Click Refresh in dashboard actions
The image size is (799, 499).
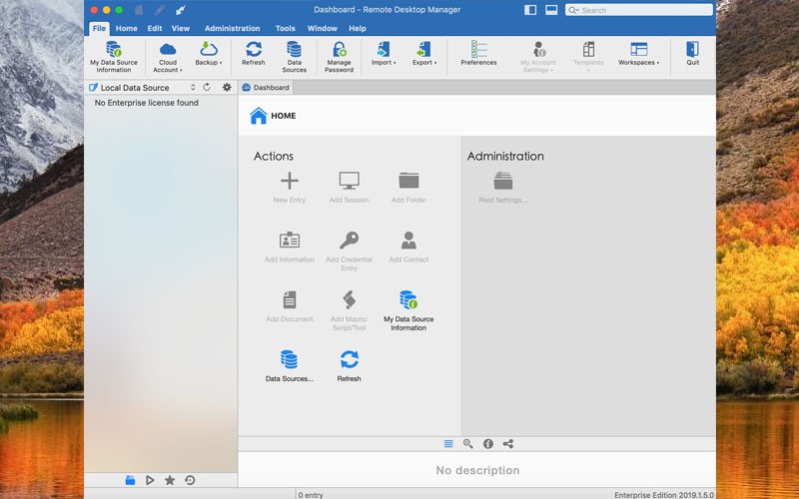coord(349,365)
